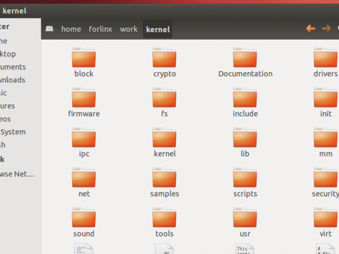This screenshot has height=254, width=339.
Task: Go back with the left arrow button
Action: 310,29
